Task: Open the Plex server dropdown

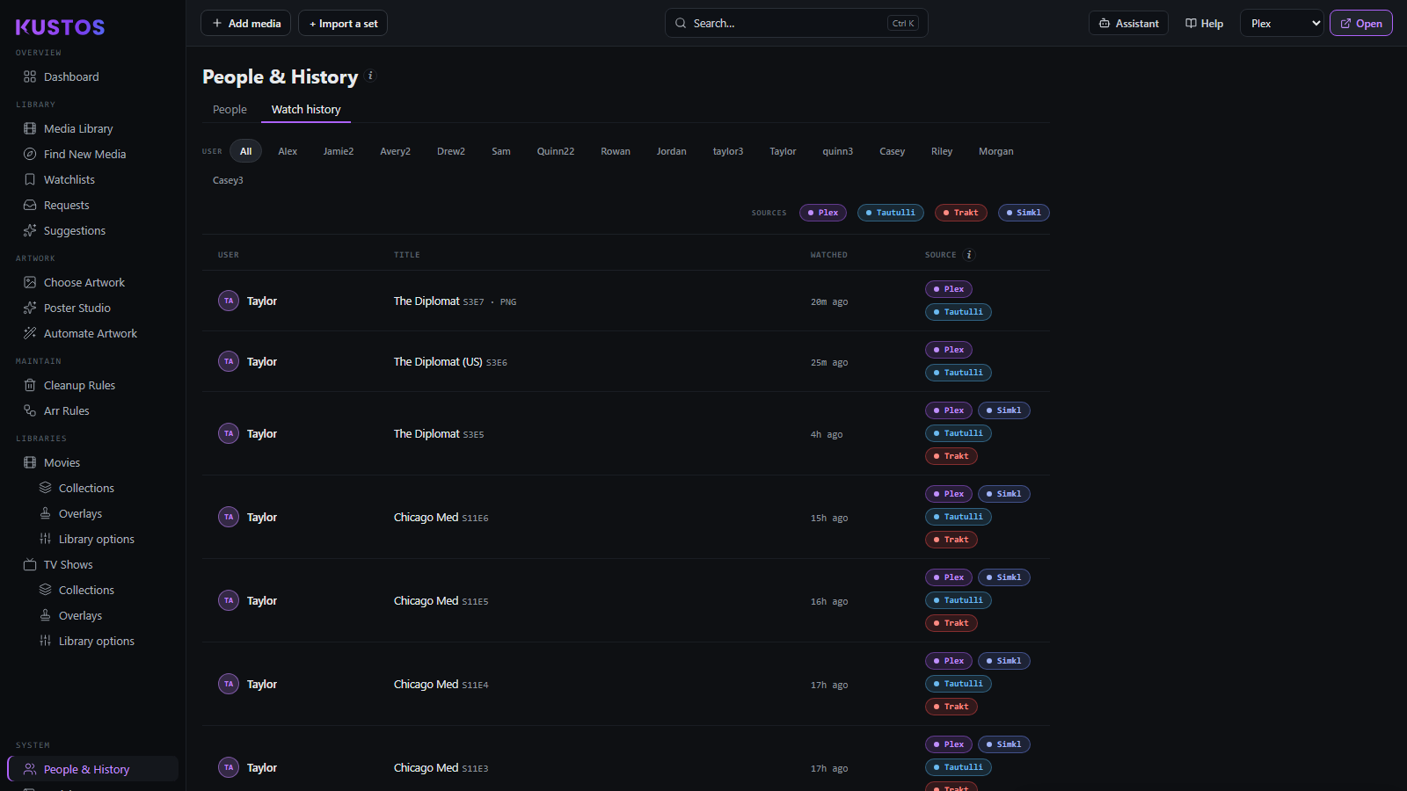Action: tap(1282, 24)
